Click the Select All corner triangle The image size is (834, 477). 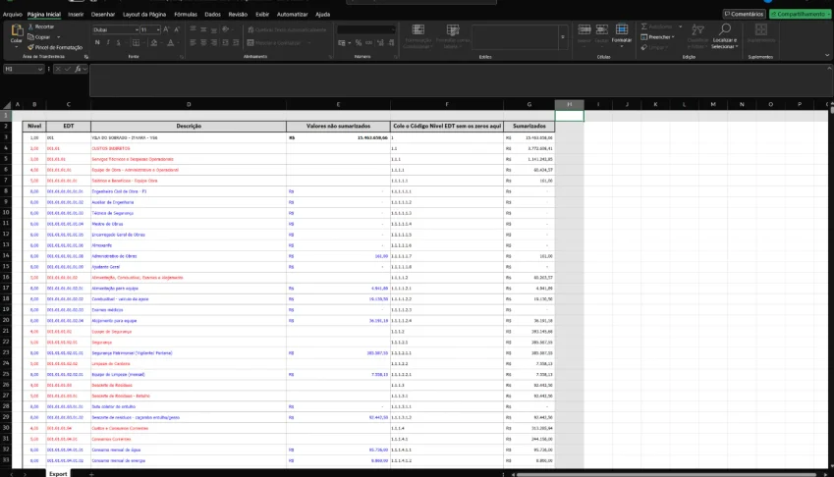point(6,105)
